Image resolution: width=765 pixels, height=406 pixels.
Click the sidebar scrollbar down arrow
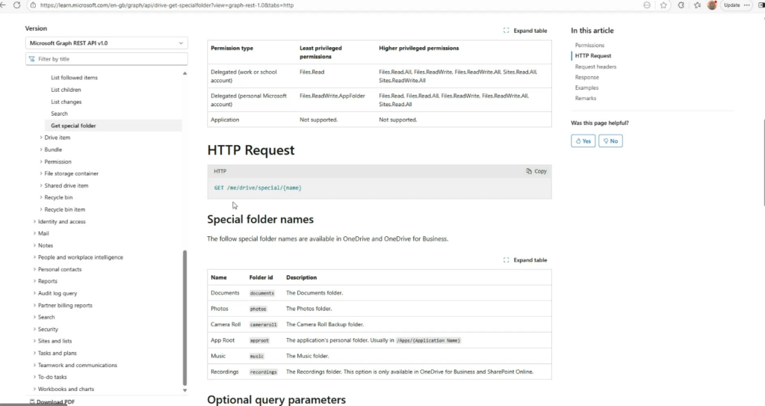pyautogui.click(x=185, y=390)
